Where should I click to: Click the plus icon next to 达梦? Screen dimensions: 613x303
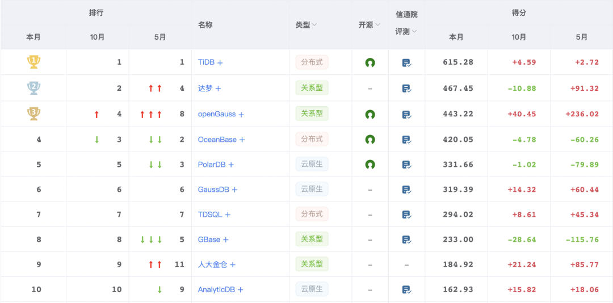pyautogui.click(x=218, y=89)
